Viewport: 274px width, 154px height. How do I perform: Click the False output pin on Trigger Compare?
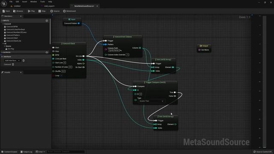click(175, 96)
